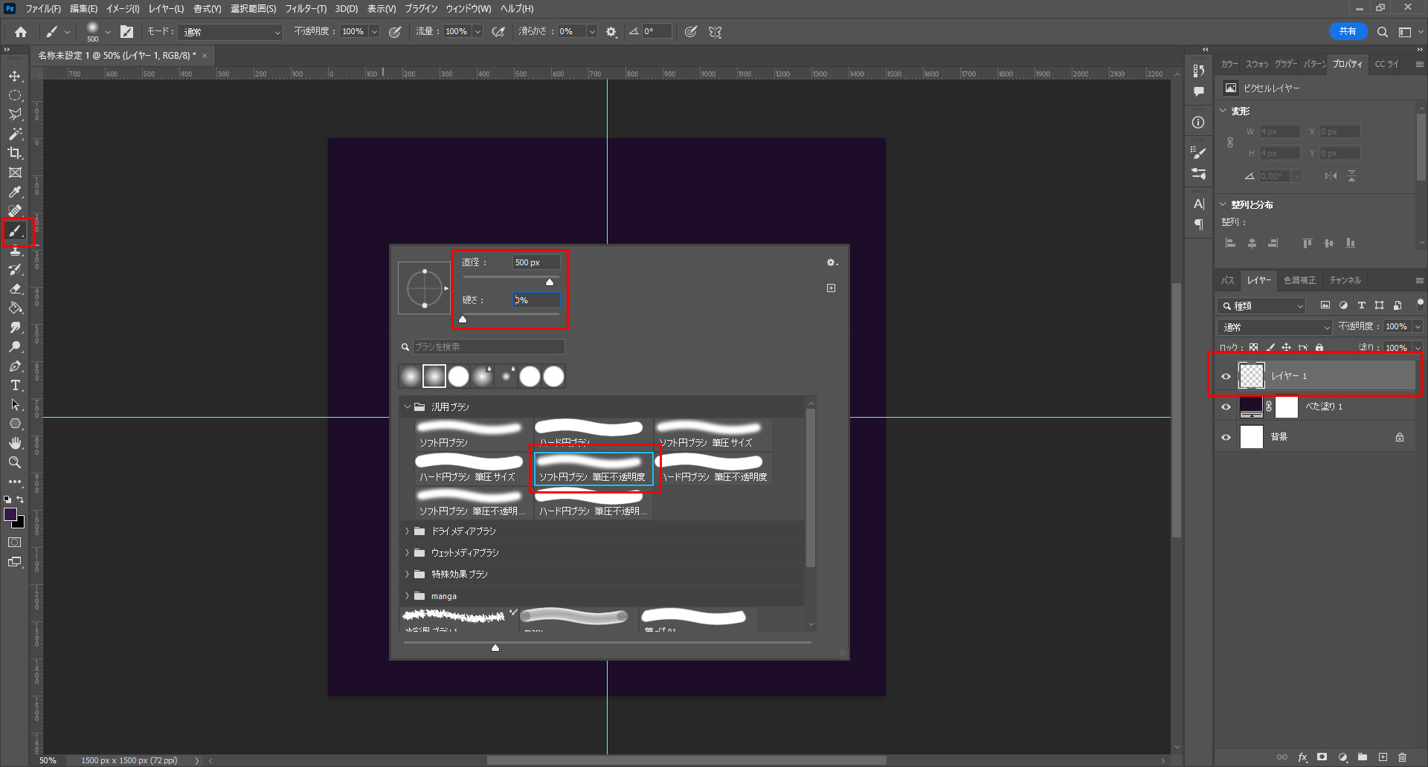Hide レイヤー 1 layer visibility
Image resolution: width=1428 pixels, height=767 pixels.
(x=1226, y=376)
